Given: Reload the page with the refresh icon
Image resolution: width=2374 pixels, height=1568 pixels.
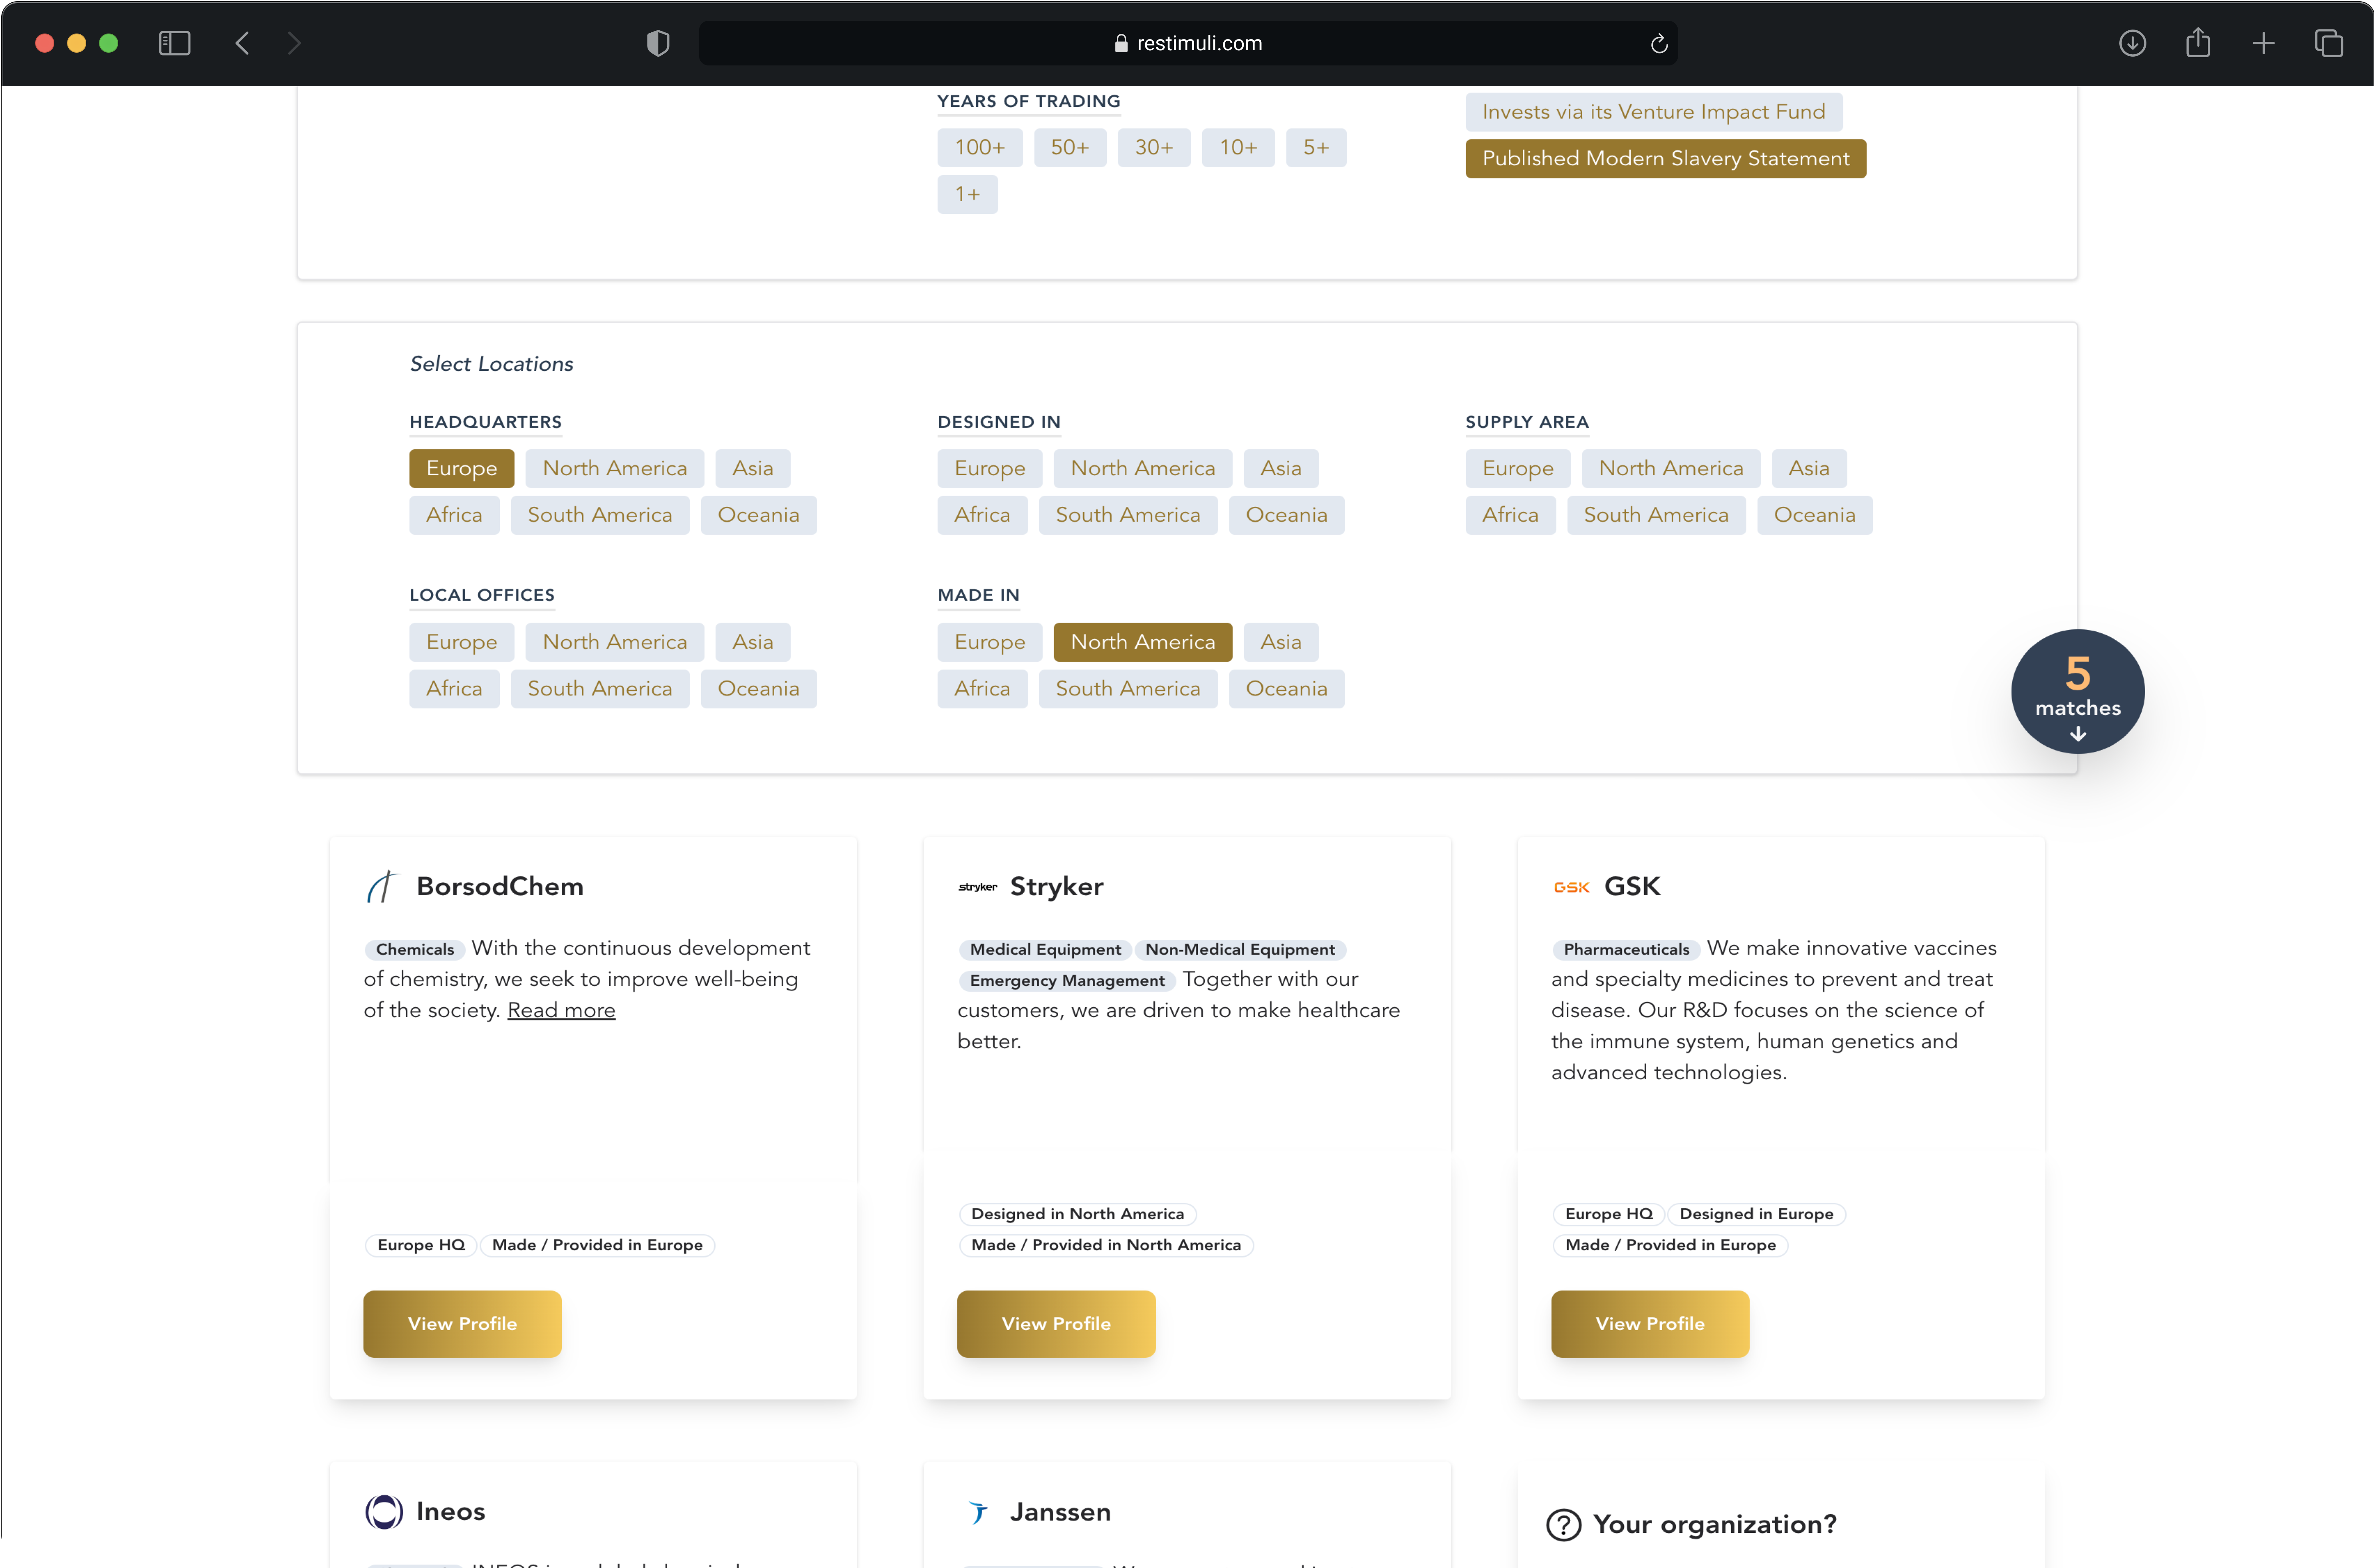Looking at the screenshot, I should tap(1659, 43).
